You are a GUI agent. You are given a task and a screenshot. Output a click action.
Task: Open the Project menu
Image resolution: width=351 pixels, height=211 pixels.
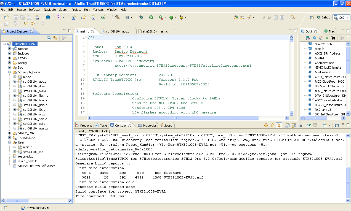click(76, 9)
